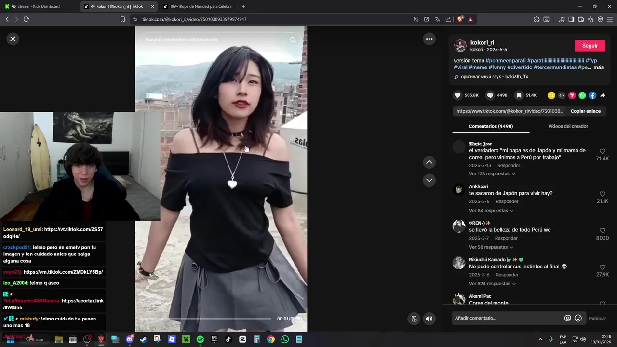This screenshot has height=347, width=617.
Task: Bookmark the video with 51.4K saves
Action: coord(519,95)
